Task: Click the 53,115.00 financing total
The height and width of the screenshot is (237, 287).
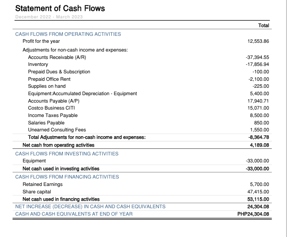Action: coord(258,199)
